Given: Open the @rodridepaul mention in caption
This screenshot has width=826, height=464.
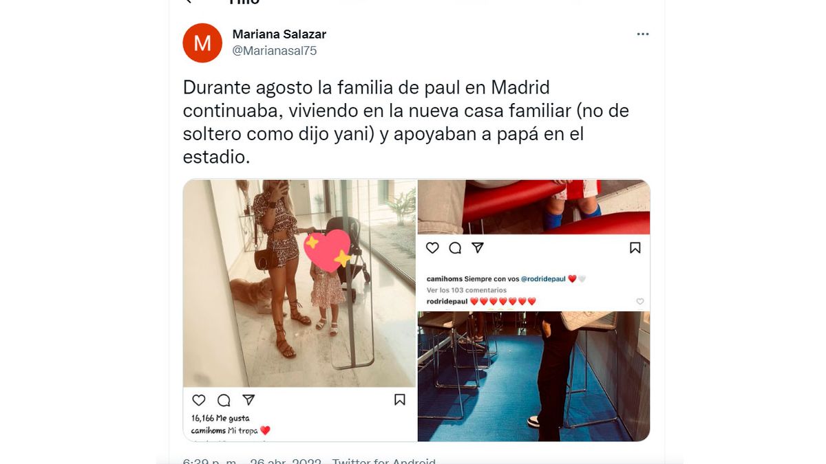Looking at the screenshot, I should coord(543,279).
